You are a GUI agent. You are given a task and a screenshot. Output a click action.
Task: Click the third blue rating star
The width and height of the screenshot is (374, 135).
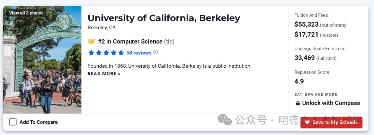(x=106, y=53)
